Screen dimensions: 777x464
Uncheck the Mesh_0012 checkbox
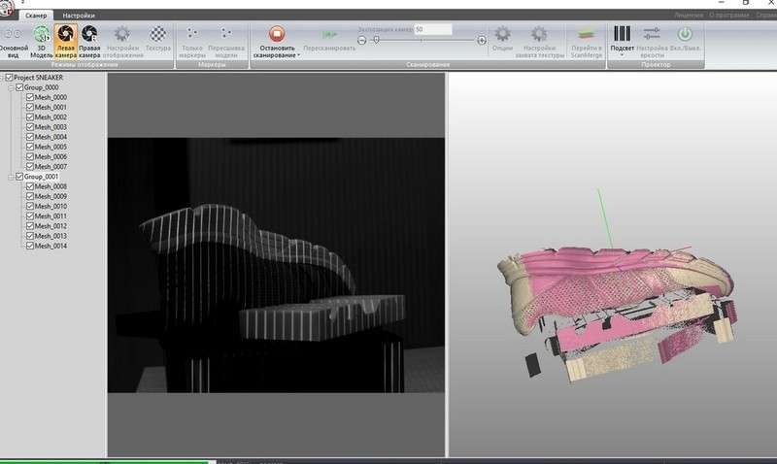coord(30,226)
